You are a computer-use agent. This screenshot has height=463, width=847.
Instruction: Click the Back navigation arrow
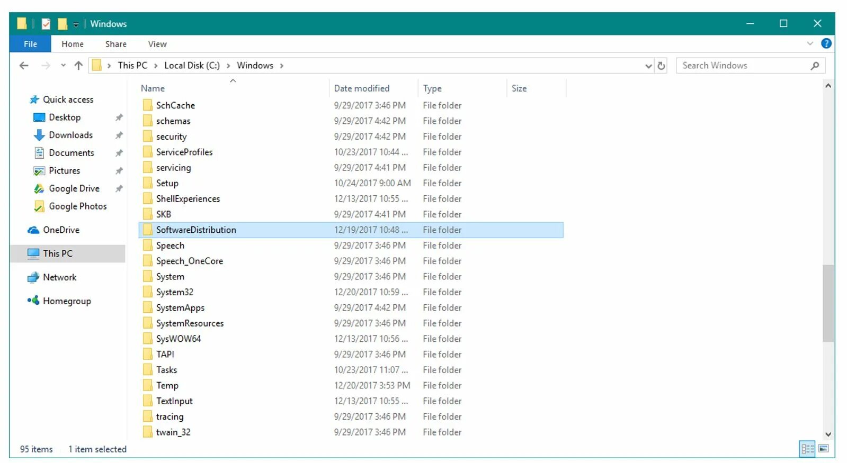click(x=24, y=66)
